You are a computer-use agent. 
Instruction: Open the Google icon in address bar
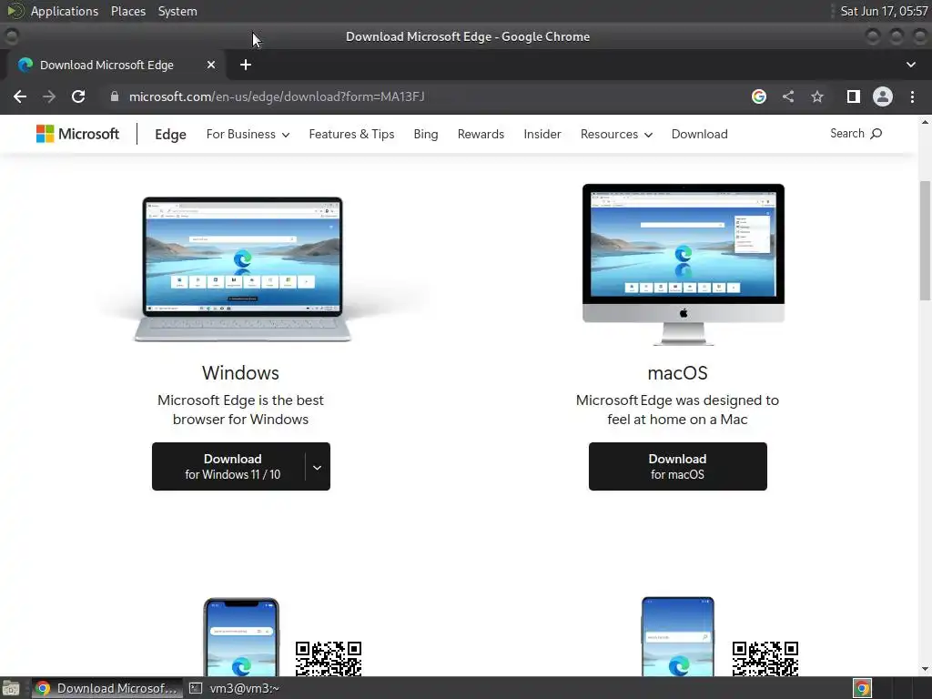758,96
